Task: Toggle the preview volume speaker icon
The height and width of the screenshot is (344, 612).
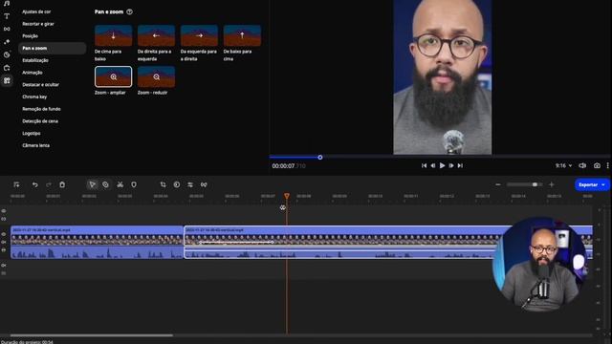Action: click(582, 165)
